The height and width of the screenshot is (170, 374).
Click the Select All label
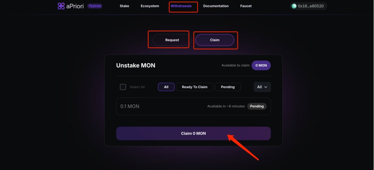(x=137, y=87)
